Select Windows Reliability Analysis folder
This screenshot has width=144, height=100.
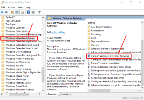coord(18,90)
